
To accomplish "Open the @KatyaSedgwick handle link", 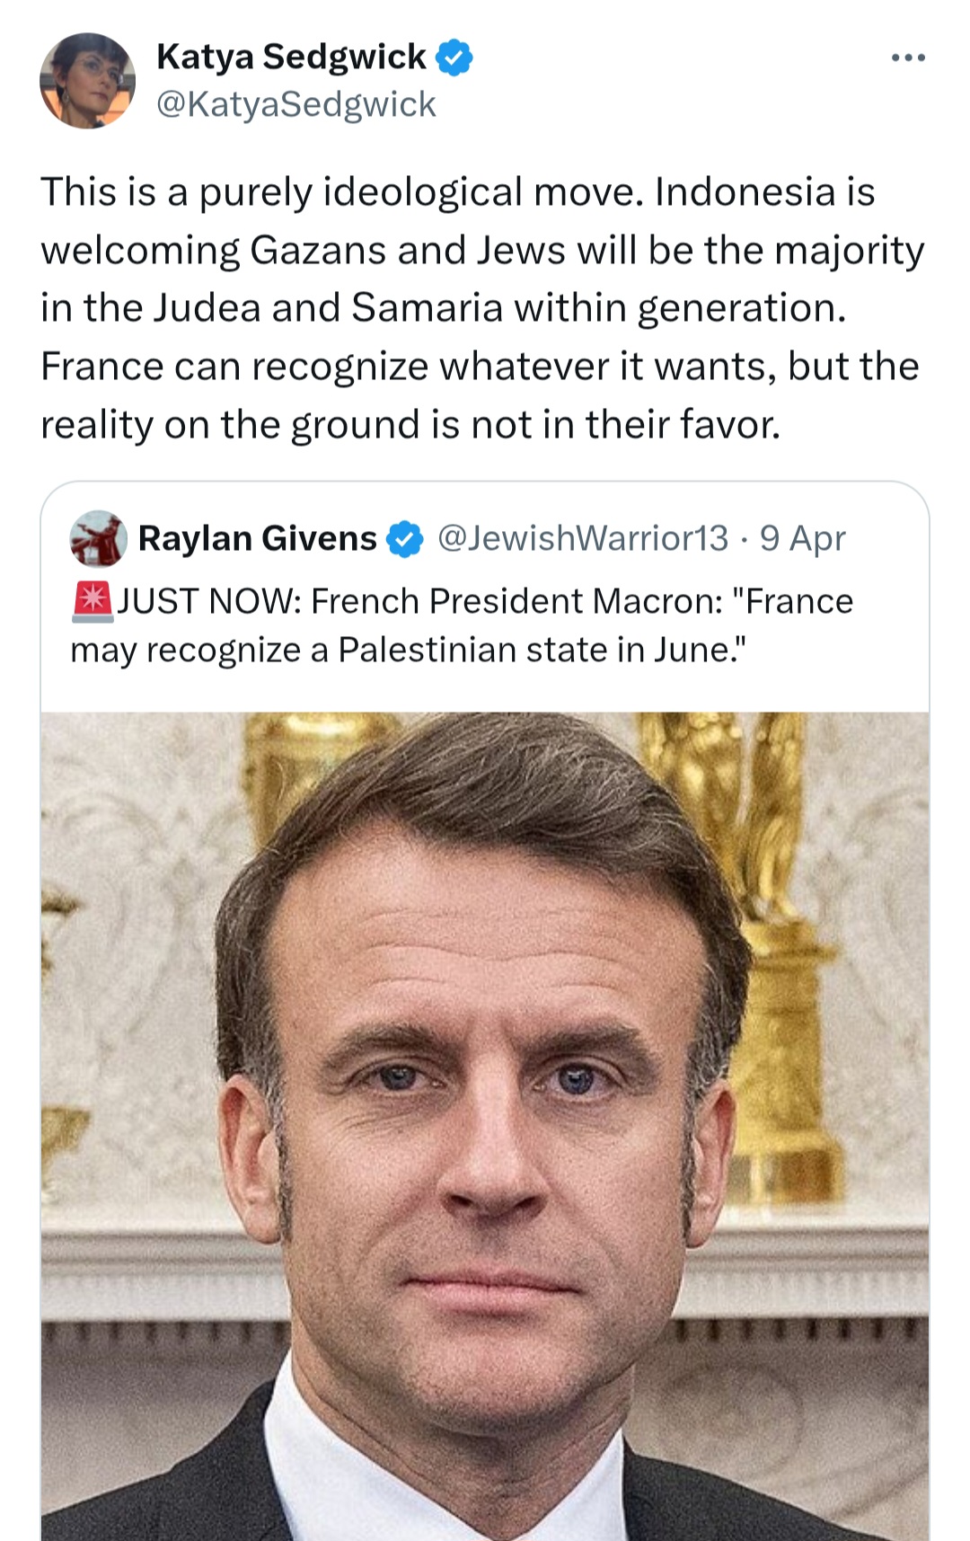I will click(295, 104).
